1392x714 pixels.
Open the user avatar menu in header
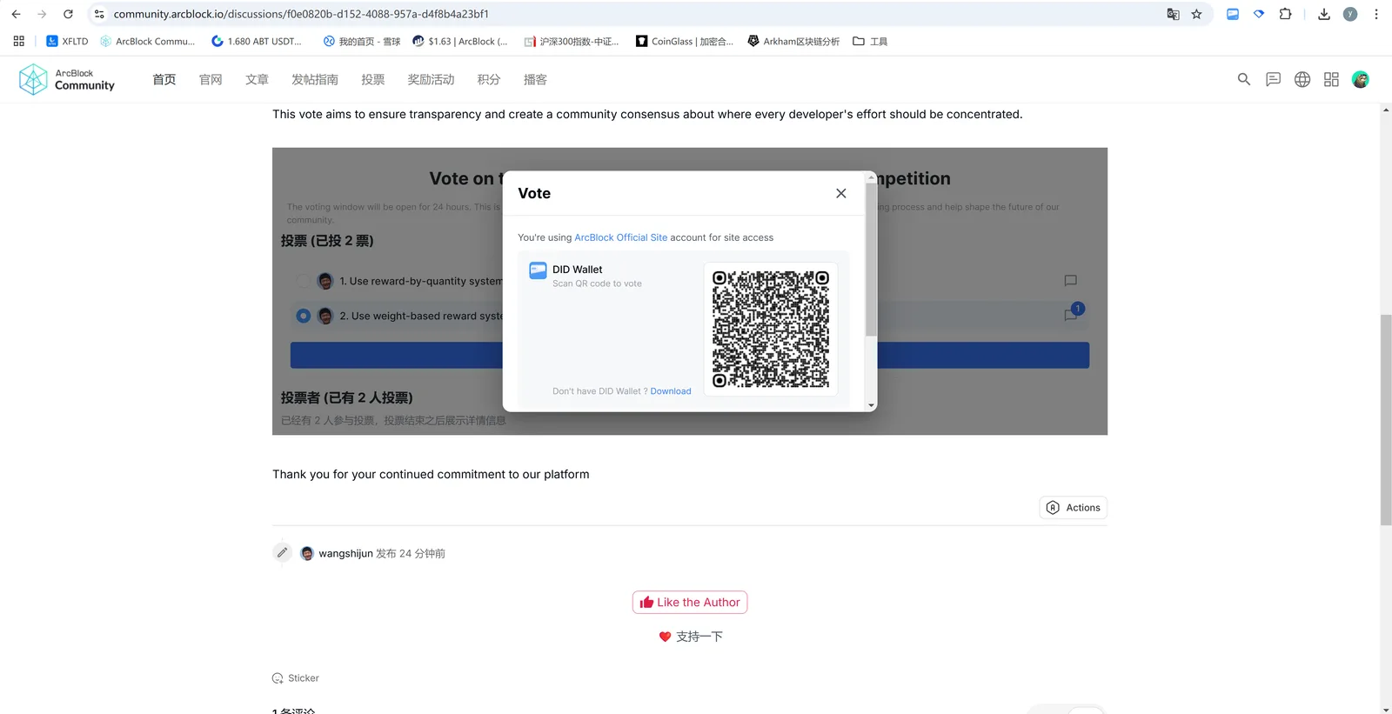click(1361, 79)
